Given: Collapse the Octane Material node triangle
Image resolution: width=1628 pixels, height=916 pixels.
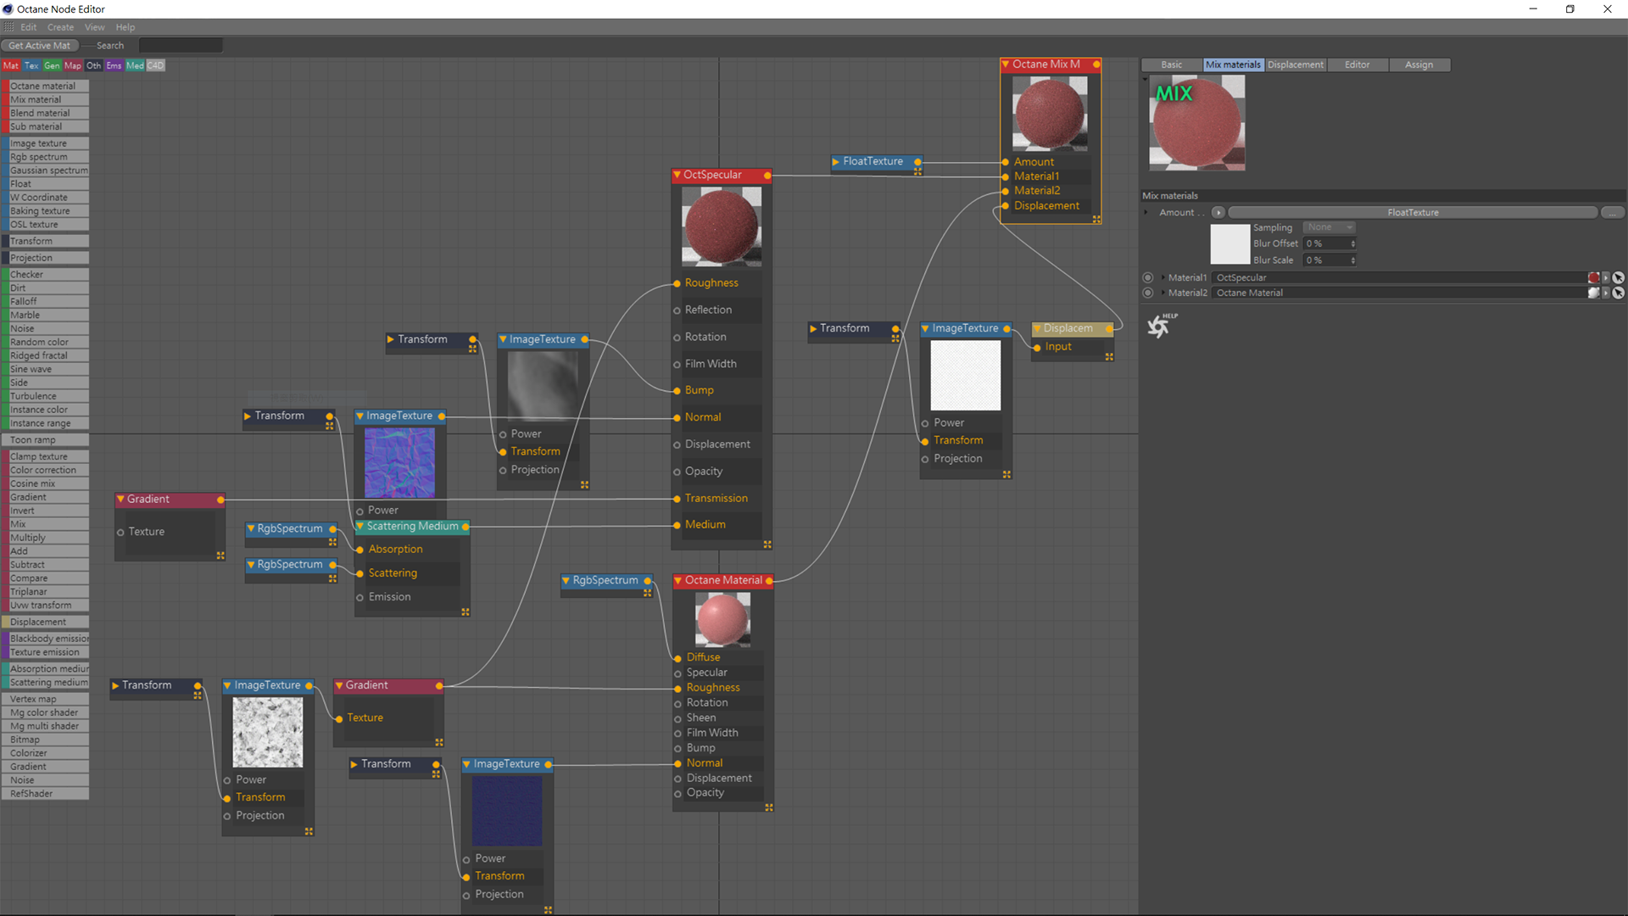Looking at the screenshot, I should point(678,580).
